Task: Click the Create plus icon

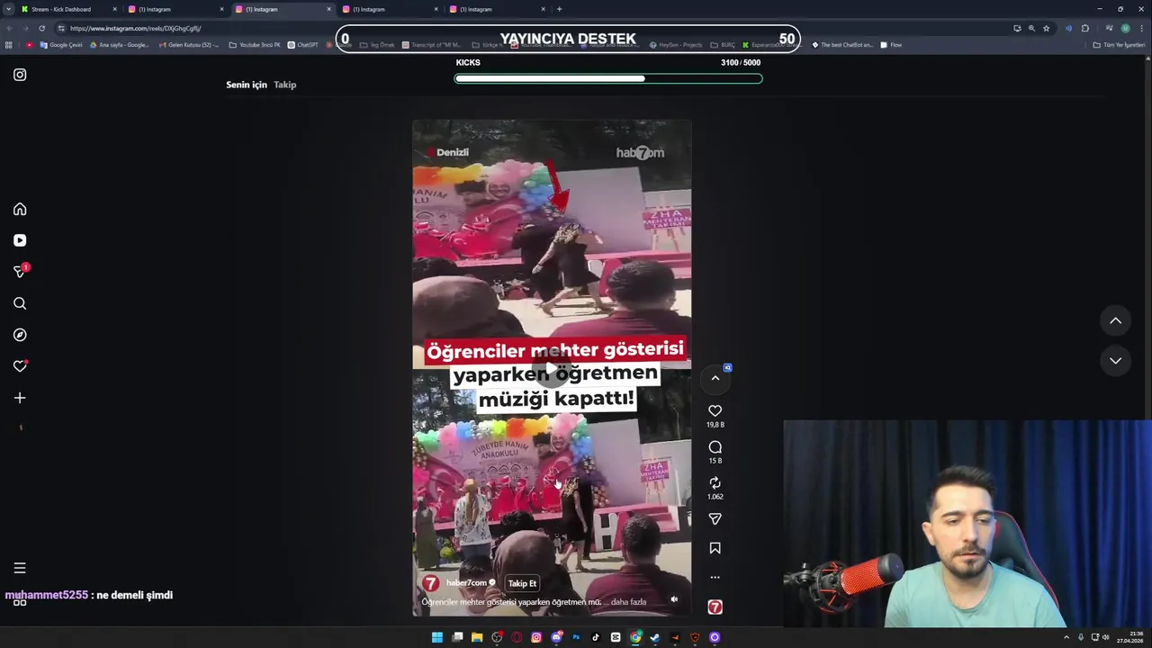Action: point(20,398)
